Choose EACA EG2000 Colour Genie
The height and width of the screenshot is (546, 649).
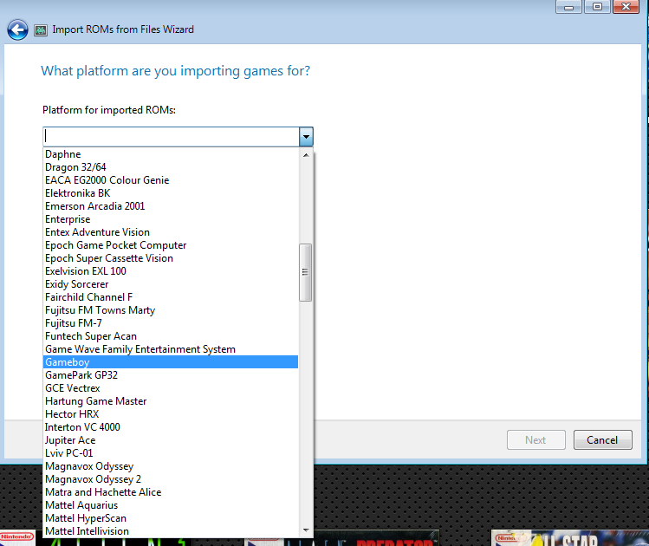[x=171, y=180]
